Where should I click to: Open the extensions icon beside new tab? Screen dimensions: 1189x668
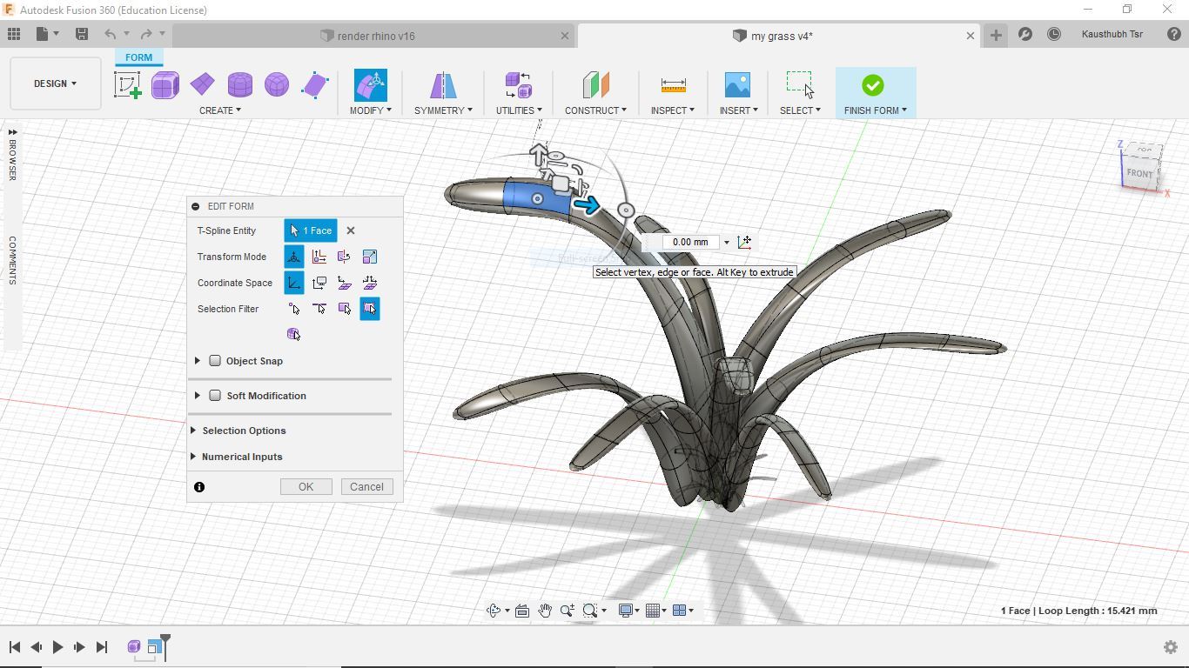(1025, 34)
